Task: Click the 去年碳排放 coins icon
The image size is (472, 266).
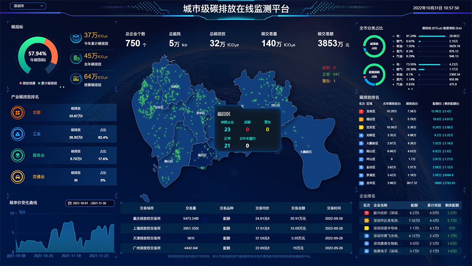Action: 76,58
